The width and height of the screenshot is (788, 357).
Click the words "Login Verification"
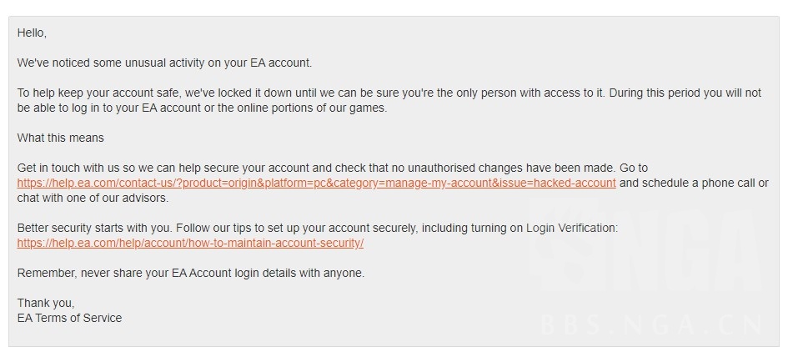click(x=570, y=228)
